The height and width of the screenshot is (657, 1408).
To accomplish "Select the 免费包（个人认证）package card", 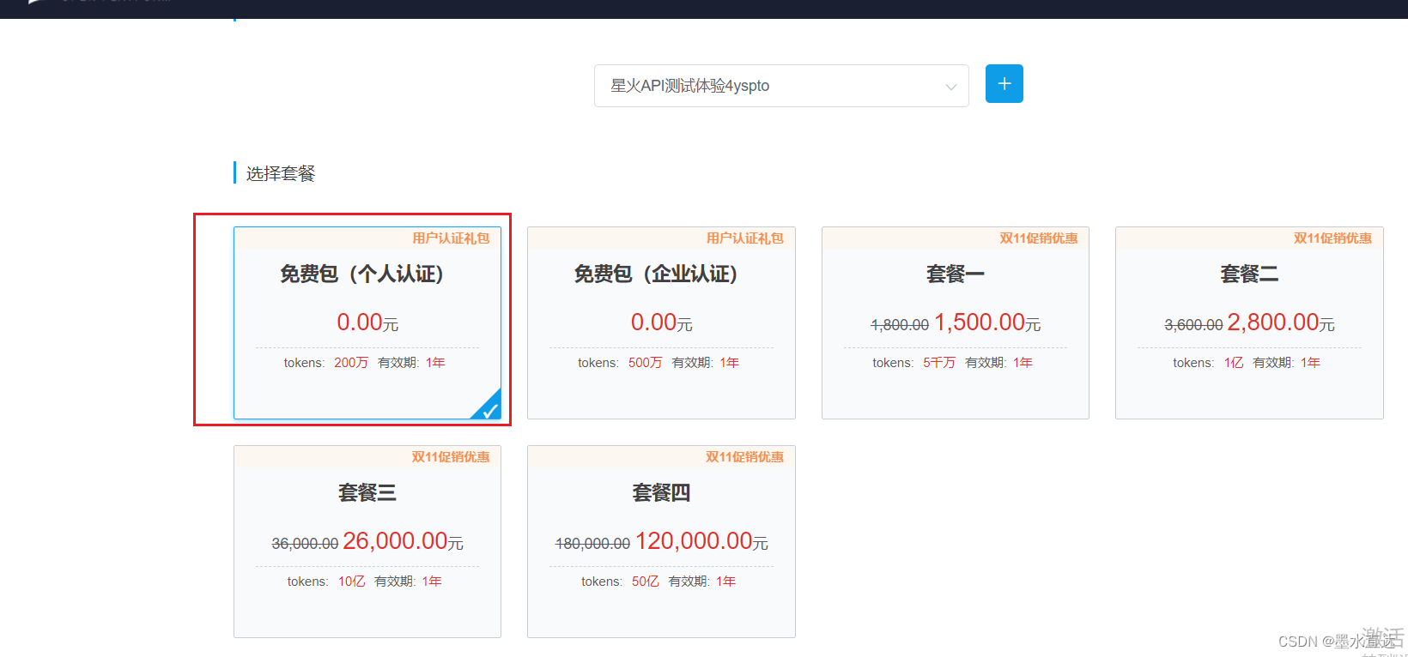I will click(x=367, y=323).
